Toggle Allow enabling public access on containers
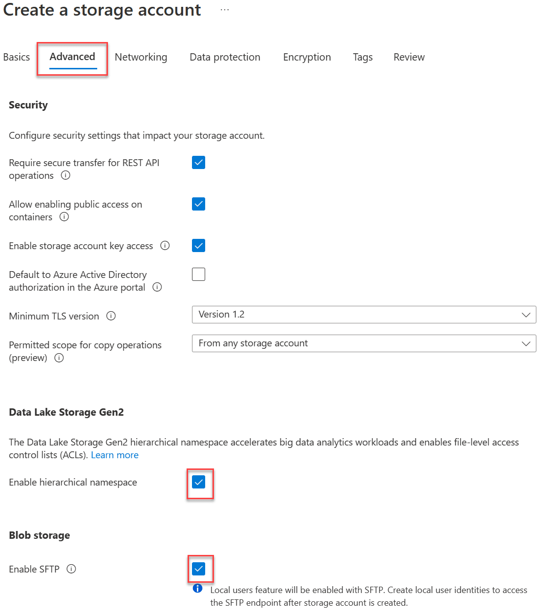Viewport: 552px width, 615px height. point(198,204)
